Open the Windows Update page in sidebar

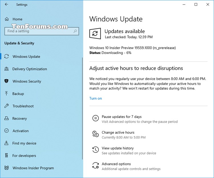pos(26,56)
